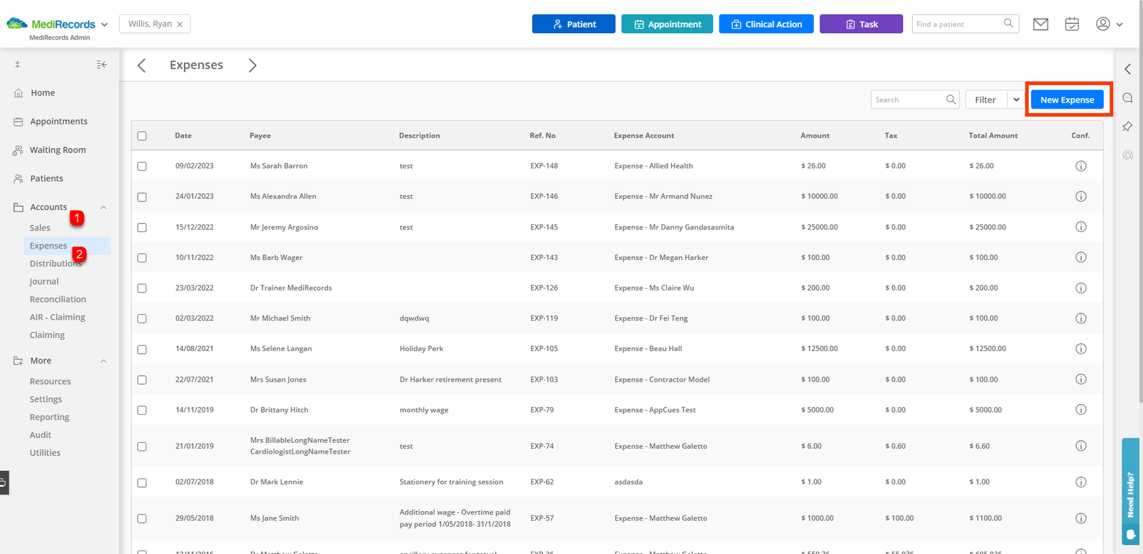Expand the user account dropdown chevron
This screenshot has height=554, width=1143.
1120,24
